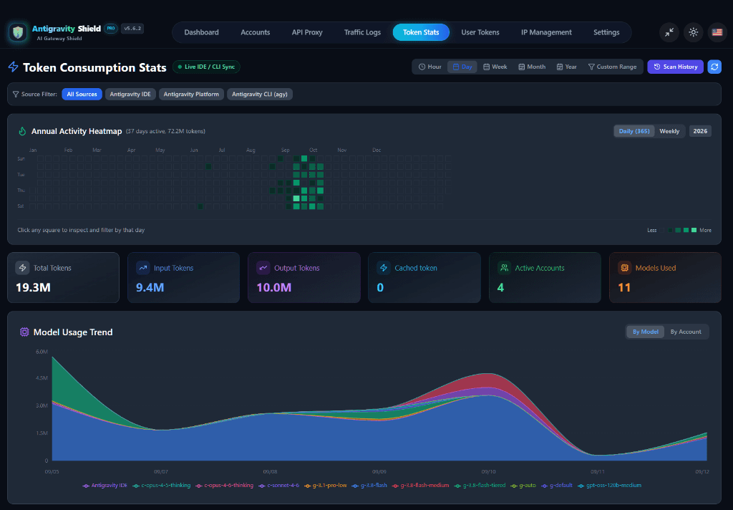Select the Day time range

point(462,67)
